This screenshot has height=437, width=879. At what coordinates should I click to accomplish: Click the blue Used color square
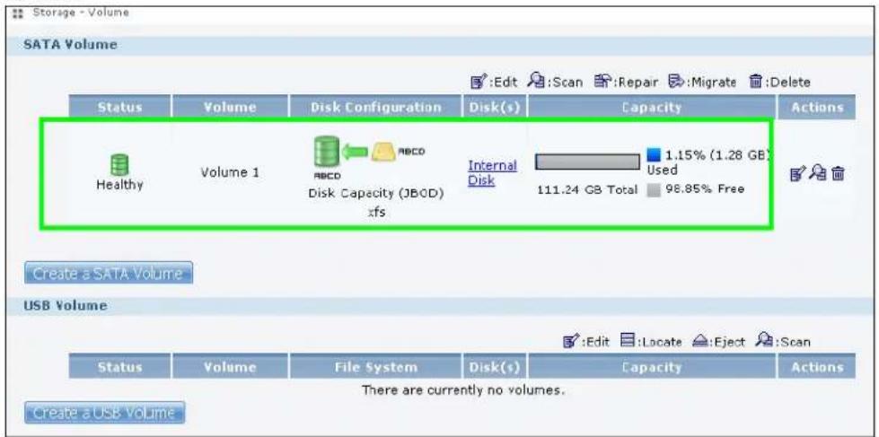[x=655, y=154]
